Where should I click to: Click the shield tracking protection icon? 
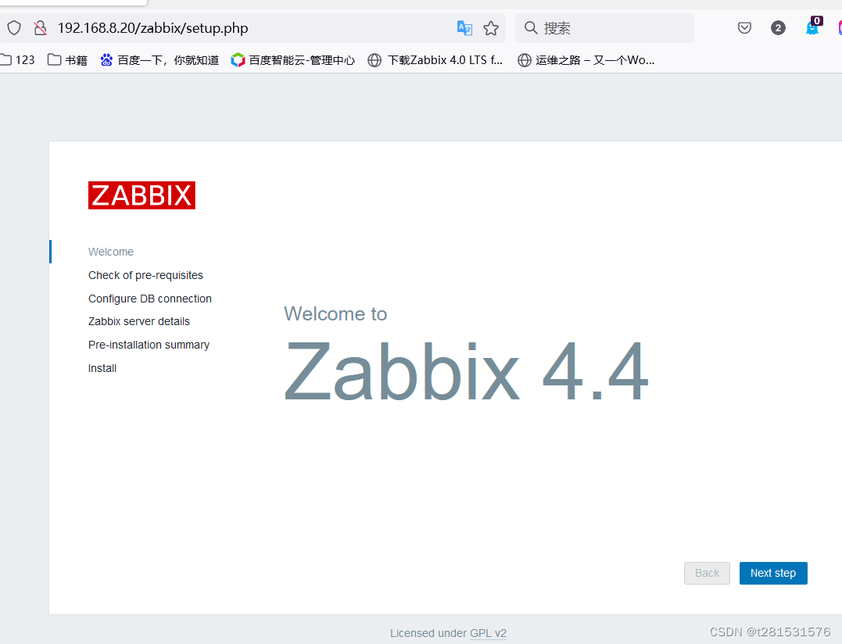[14, 28]
